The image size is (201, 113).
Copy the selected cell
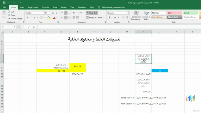click(12, 15)
